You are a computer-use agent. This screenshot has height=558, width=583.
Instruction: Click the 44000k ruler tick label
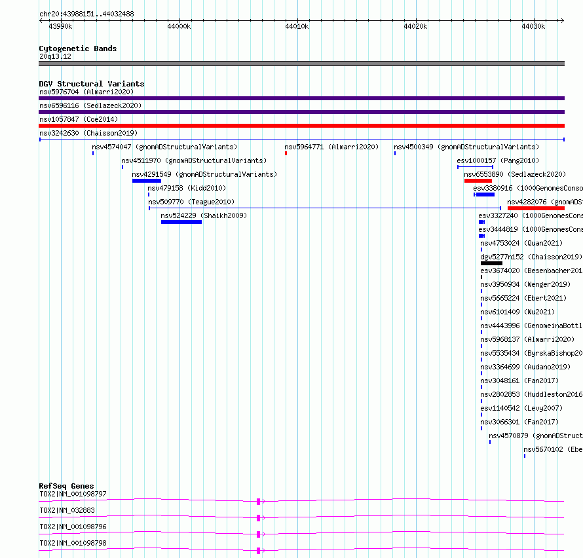coord(179,26)
